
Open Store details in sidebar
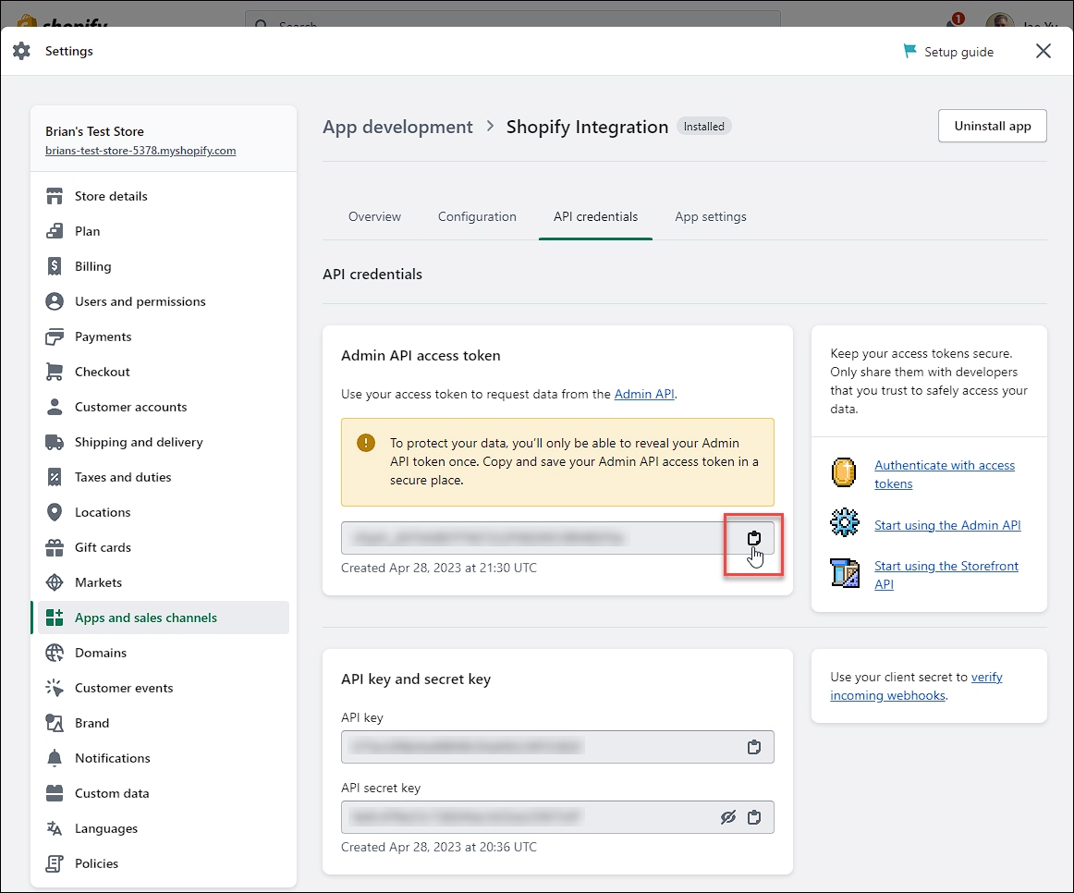164,197
